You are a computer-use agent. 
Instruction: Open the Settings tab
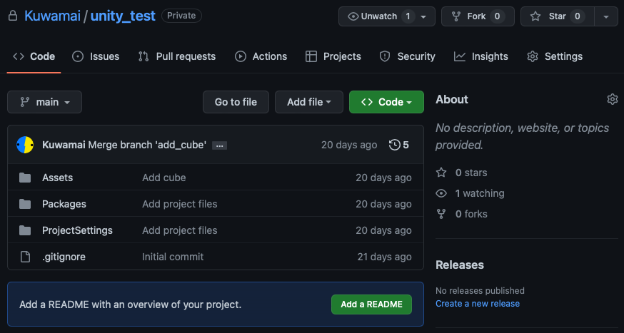(x=555, y=56)
